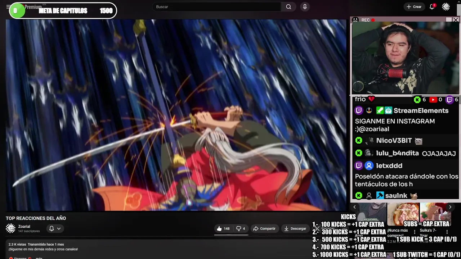The image size is (461, 259).
Task: Click the Kick badge beside NicoV3BIT
Action: tap(359, 141)
